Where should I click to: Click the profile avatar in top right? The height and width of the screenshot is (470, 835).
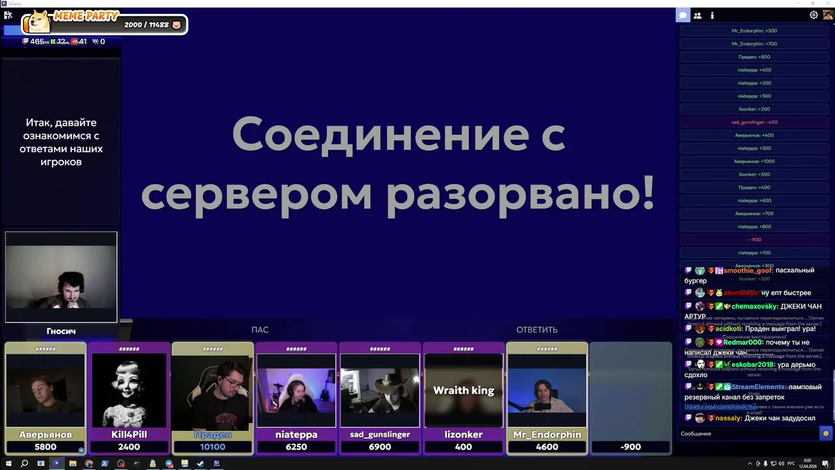[828, 15]
